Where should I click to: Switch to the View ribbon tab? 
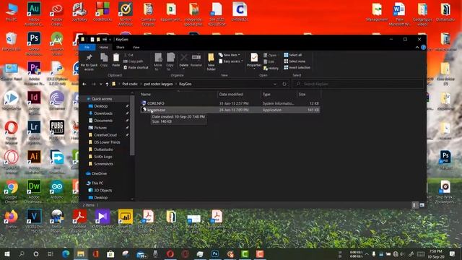point(136,47)
